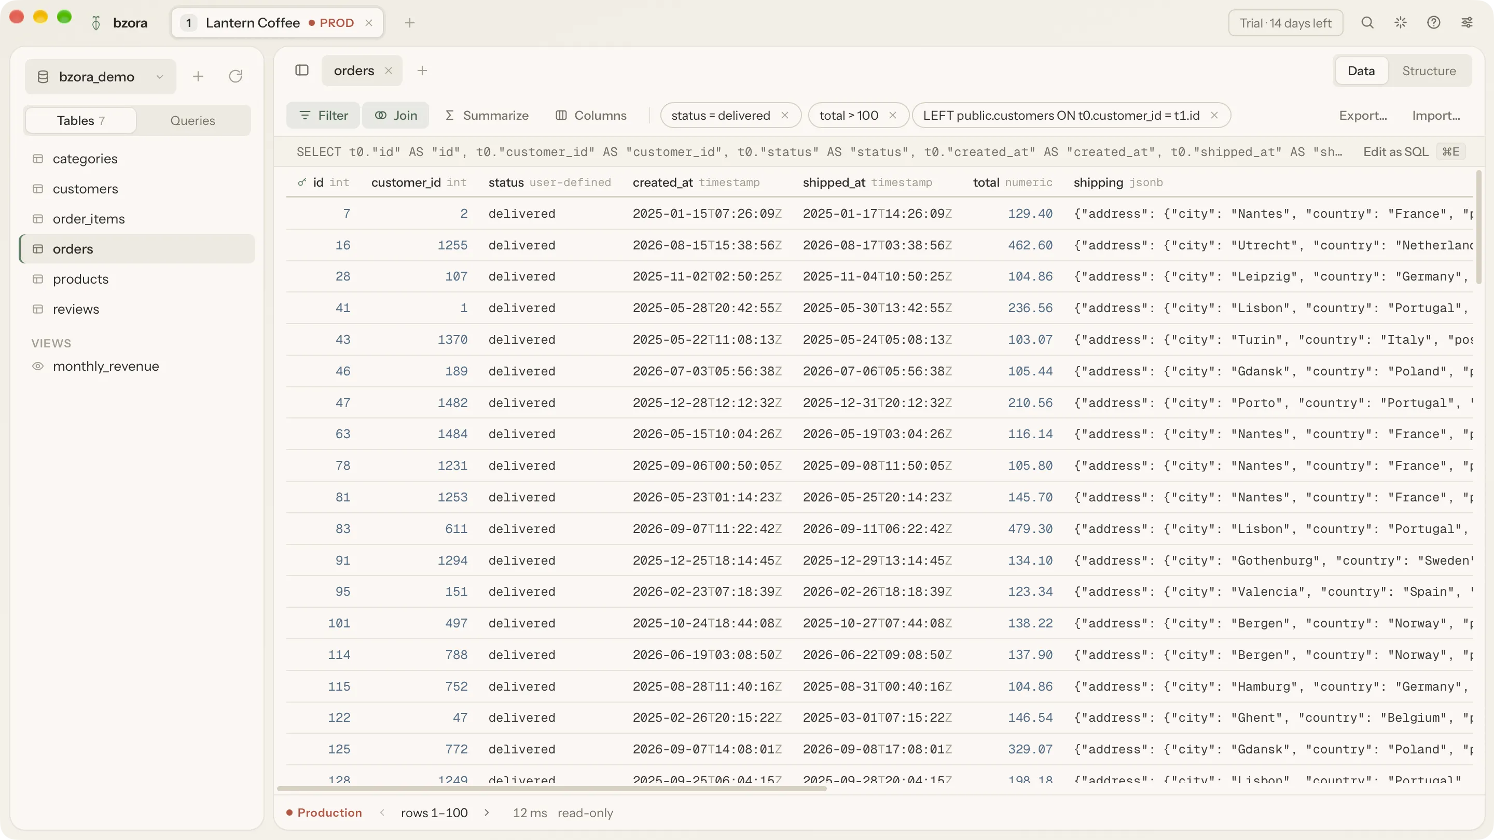Screen dimensions: 1494x840
Task: Click the Import... button
Action: tap(1435, 115)
